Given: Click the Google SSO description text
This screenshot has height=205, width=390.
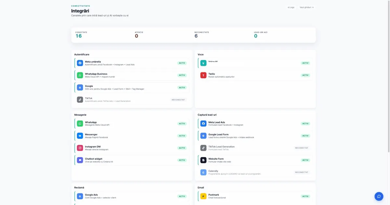Looking at the screenshot, I should click(x=115, y=89).
